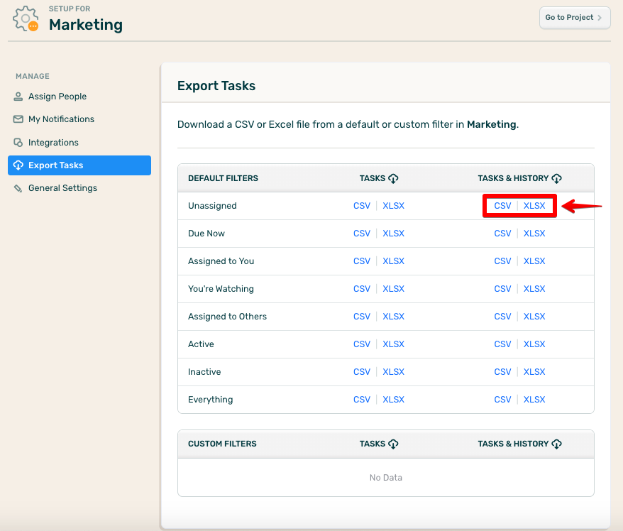This screenshot has height=531, width=623.
Task: Click the download icon next to Default Filters TASKS
Action: tap(393, 178)
